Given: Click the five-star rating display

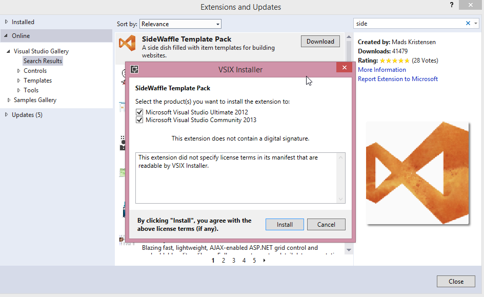Looking at the screenshot, I should point(394,61).
